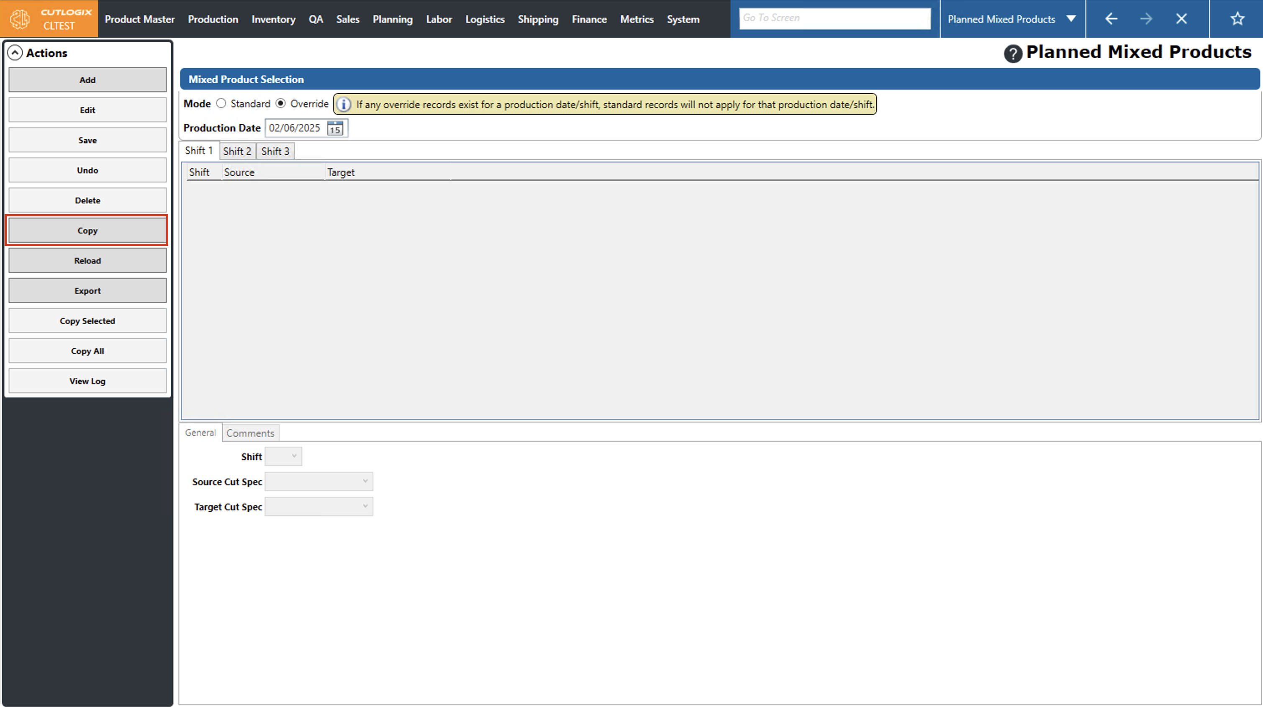This screenshot has width=1263, height=707.
Task: Click the Go To Screen search field
Action: [x=834, y=18]
